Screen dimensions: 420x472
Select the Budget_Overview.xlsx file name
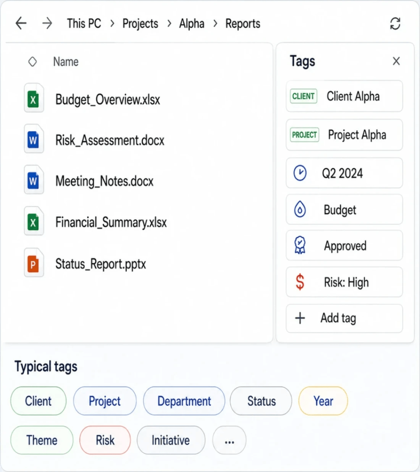[x=107, y=100]
